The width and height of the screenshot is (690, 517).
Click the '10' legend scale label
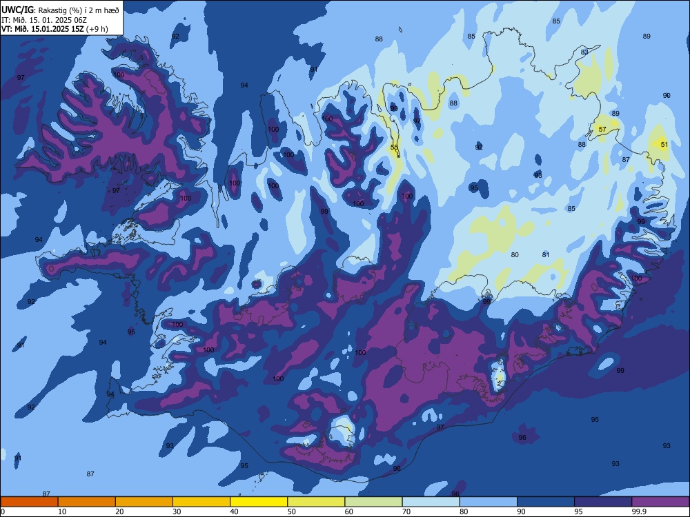click(62, 511)
